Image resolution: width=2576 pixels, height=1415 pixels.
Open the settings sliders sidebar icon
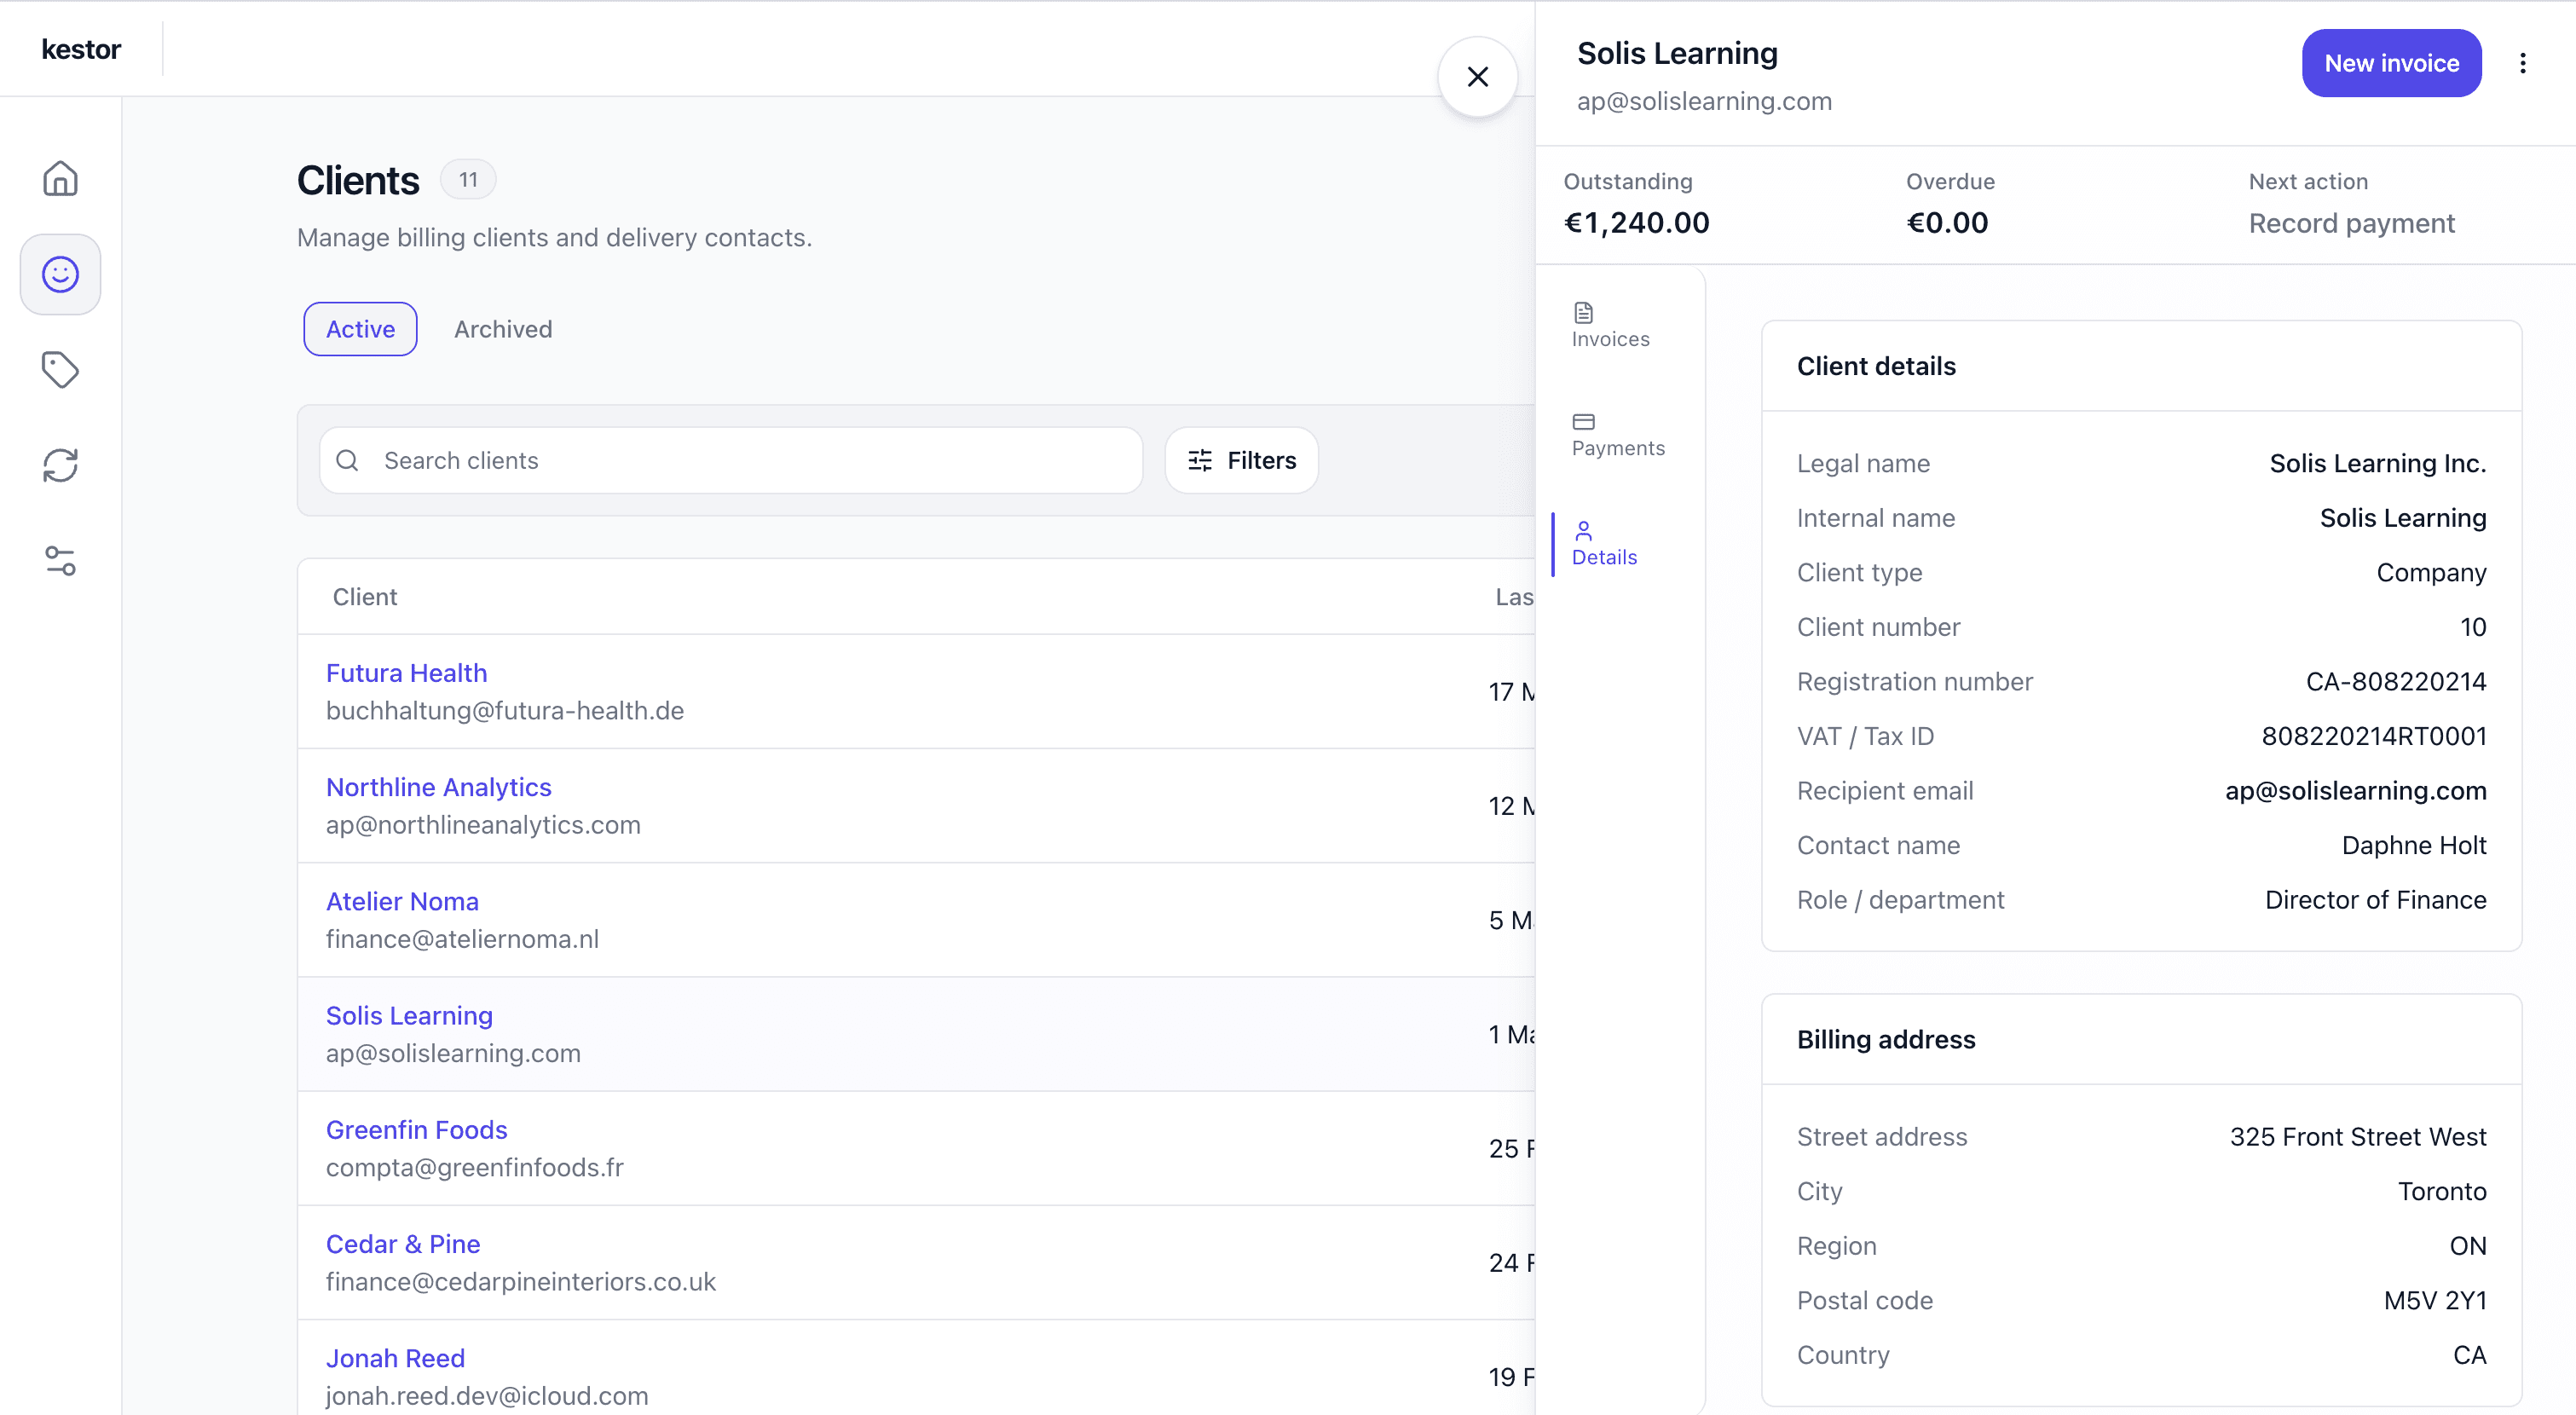point(60,560)
